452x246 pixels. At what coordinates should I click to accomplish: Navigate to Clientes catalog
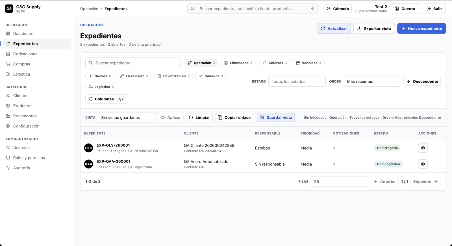(37, 96)
